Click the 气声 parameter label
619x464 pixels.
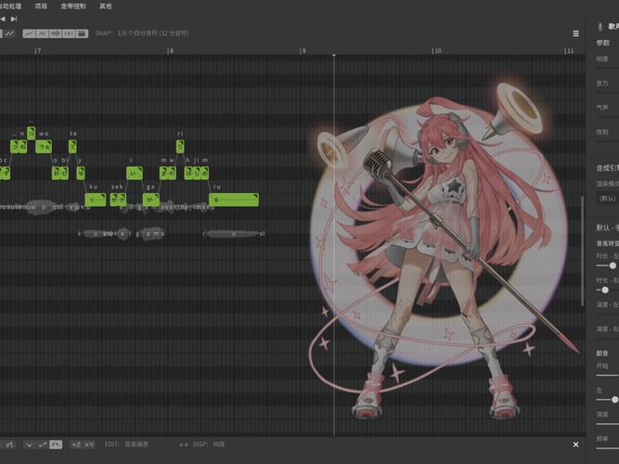coord(602,108)
